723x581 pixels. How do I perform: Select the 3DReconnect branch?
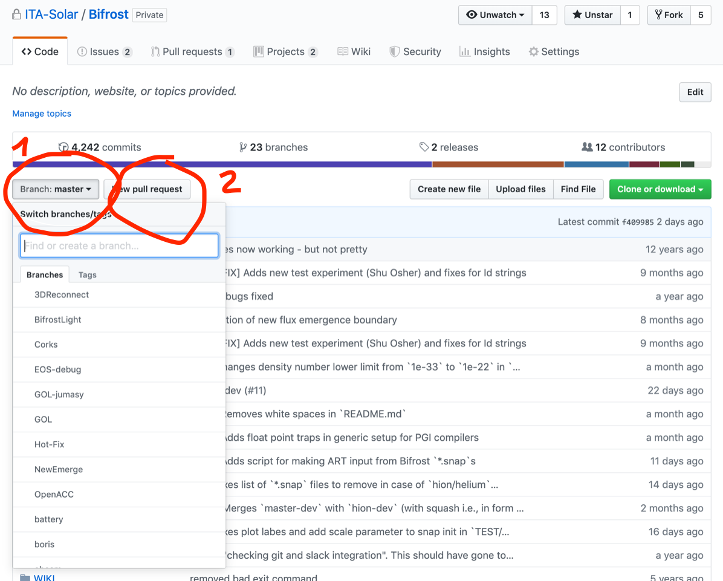click(x=119, y=294)
